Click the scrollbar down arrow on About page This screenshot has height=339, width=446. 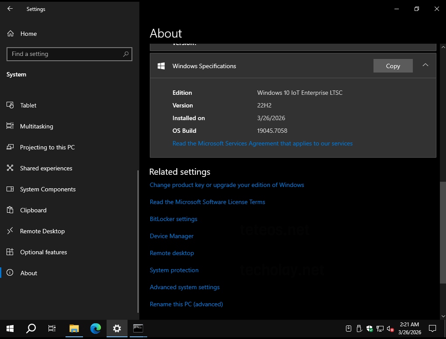pos(443,316)
